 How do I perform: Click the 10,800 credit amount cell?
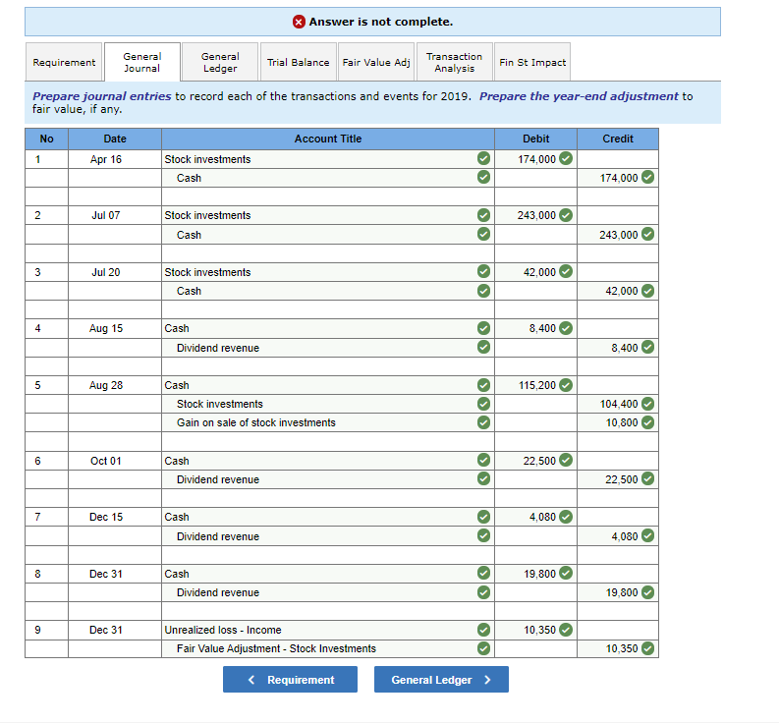(618, 422)
